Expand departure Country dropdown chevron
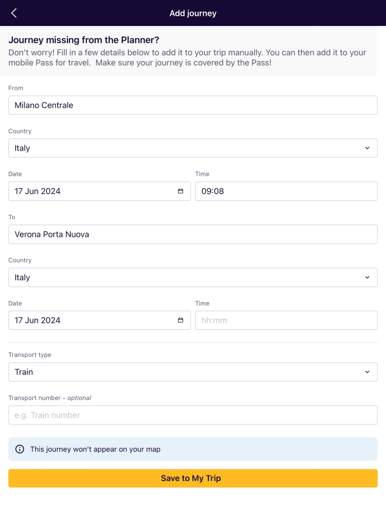386x520 pixels. [367, 148]
